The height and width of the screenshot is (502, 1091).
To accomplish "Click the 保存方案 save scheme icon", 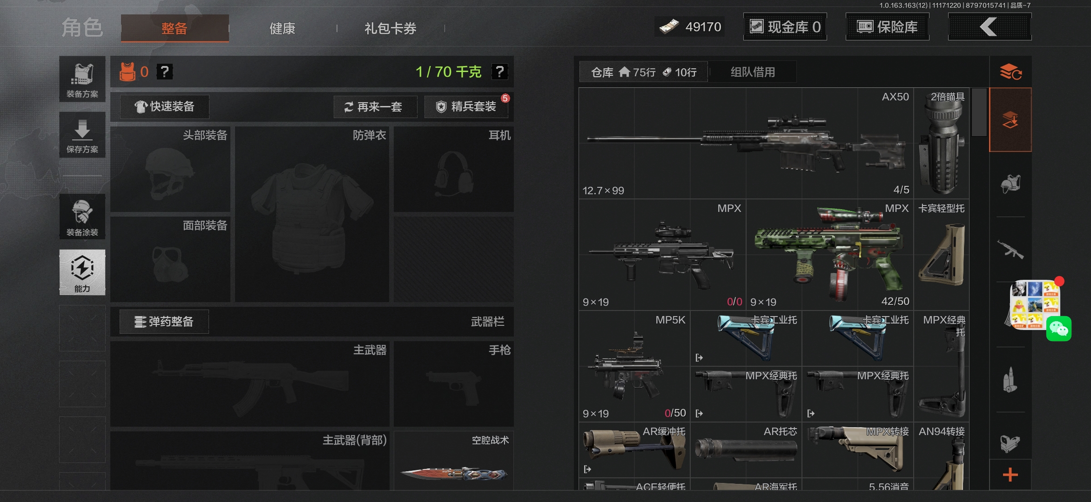I will pos(82,135).
